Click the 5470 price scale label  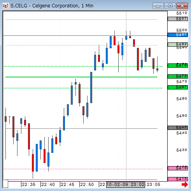point(182,82)
